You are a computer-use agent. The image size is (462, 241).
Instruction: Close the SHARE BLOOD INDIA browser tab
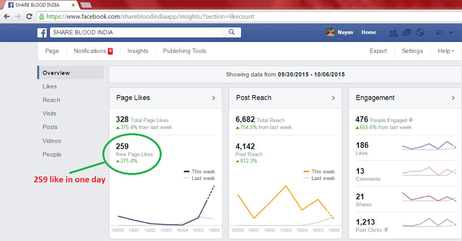(x=73, y=5)
